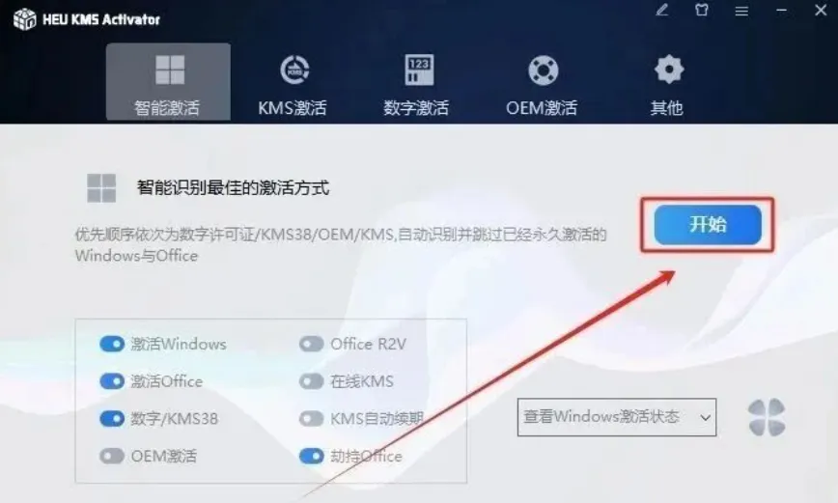The height and width of the screenshot is (503, 838).
Task: Switch to the 智能激活 tab
Action: 168,82
